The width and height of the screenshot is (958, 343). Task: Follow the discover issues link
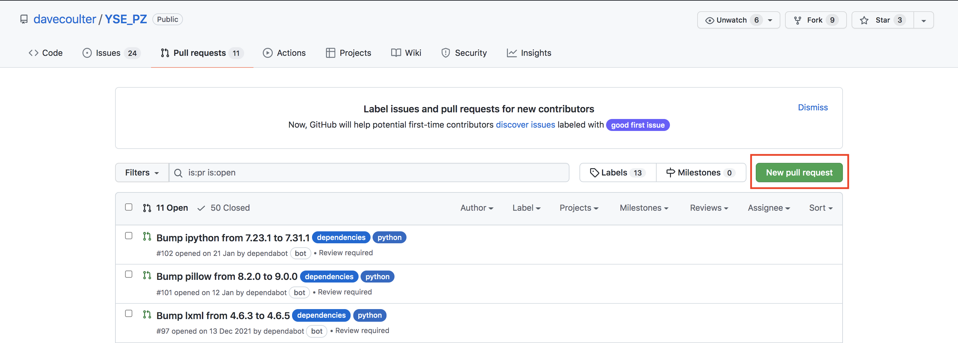(525, 125)
